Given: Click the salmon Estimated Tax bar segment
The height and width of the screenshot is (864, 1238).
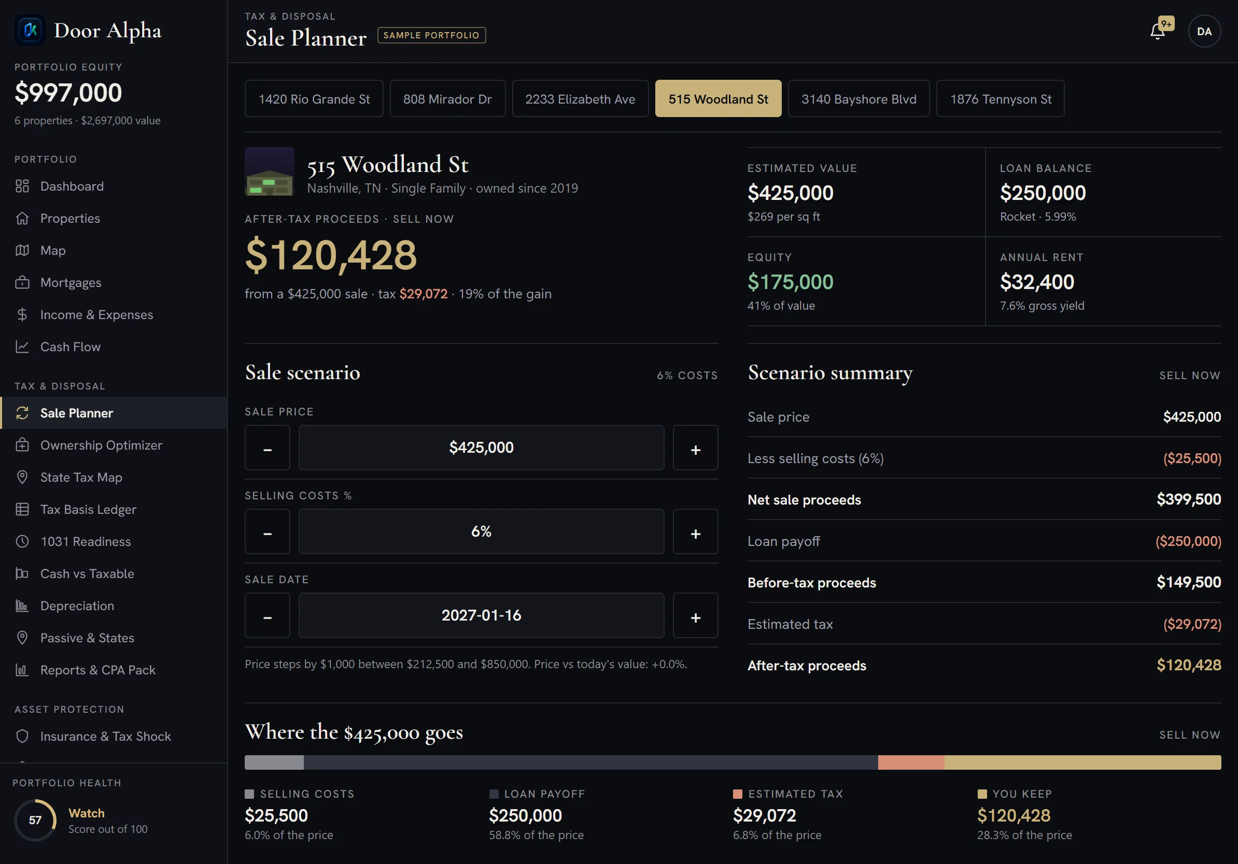Looking at the screenshot, I should (911, 762).
